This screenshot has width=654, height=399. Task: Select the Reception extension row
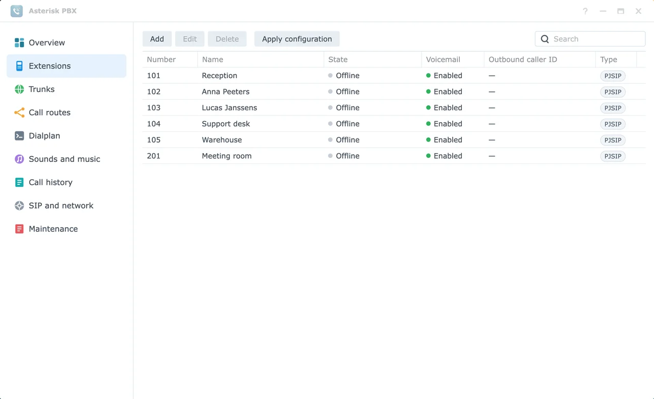(x=394, y=76)
